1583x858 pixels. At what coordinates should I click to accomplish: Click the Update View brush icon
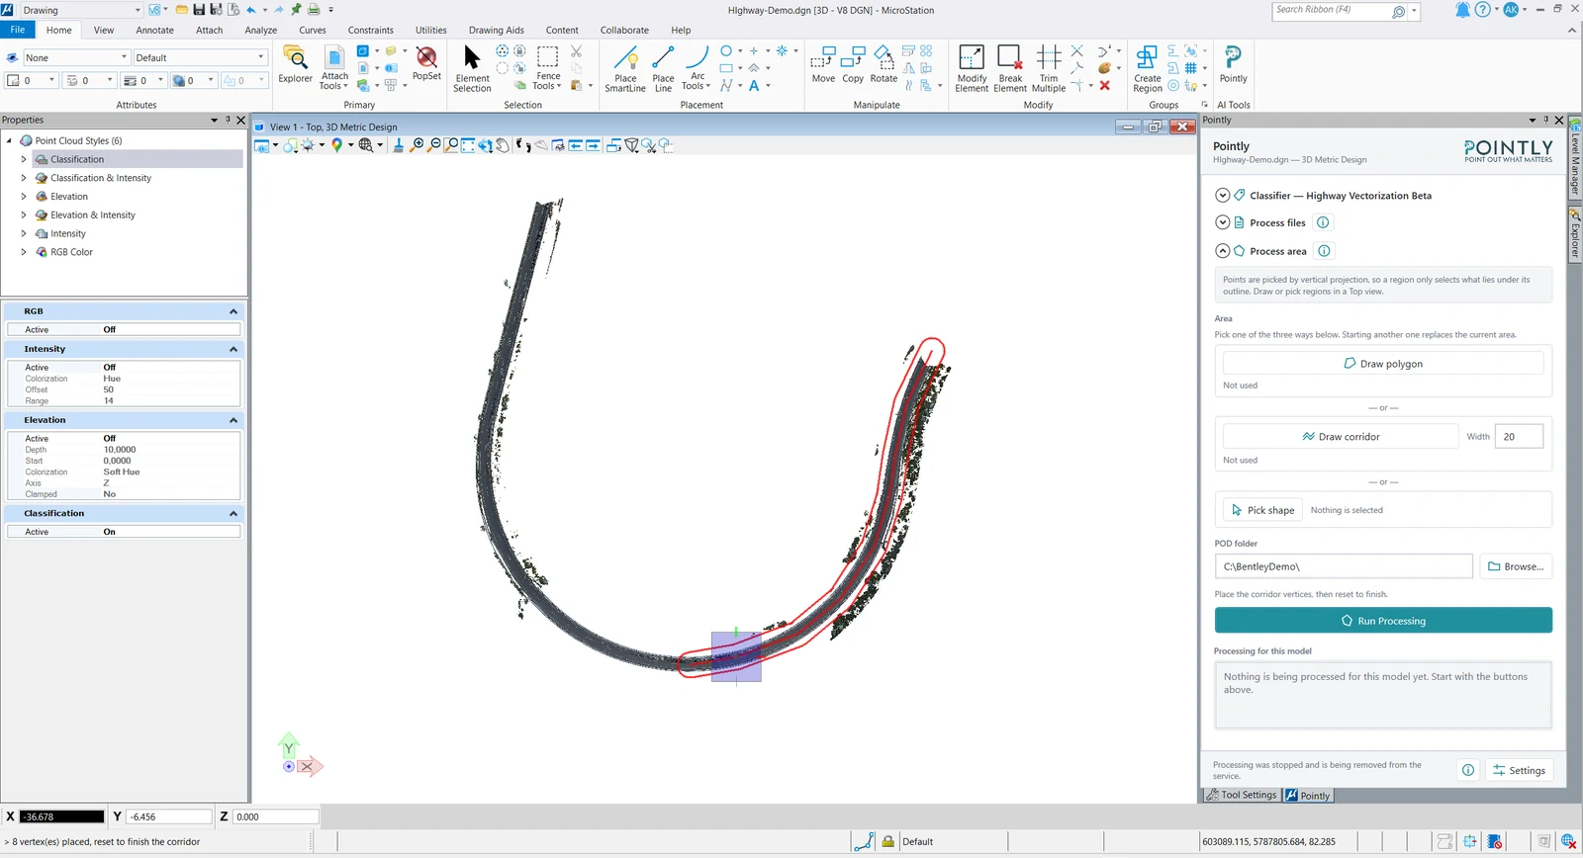click(399, 145)
